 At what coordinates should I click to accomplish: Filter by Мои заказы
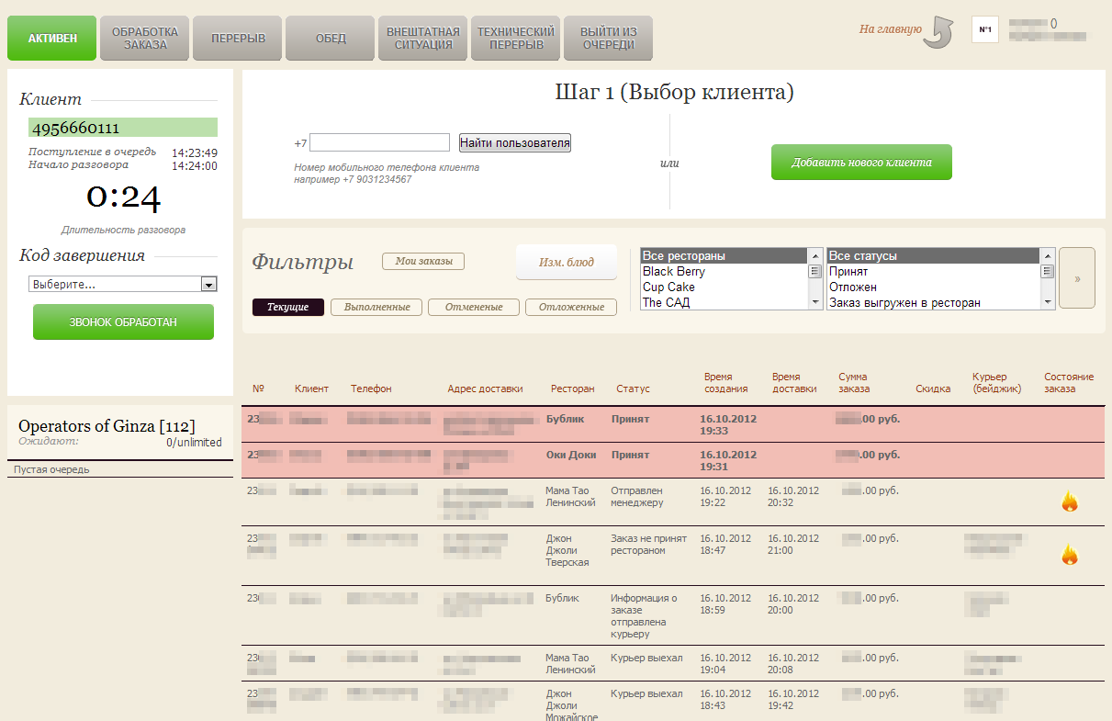tap(423, 262)
